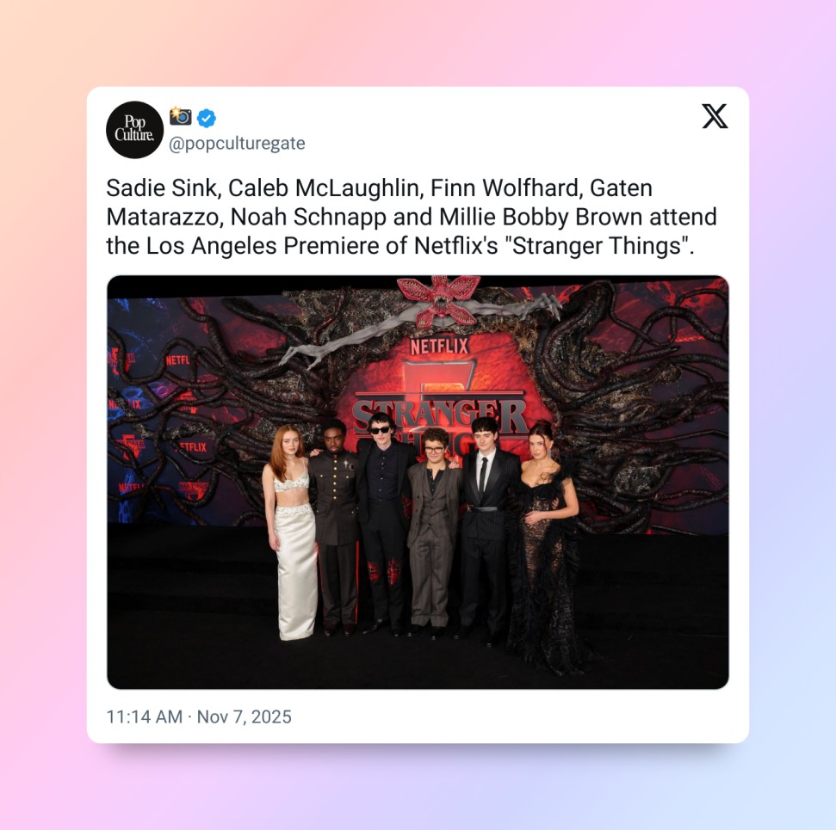Open the @popculturegate handle link
The height and width of the screenshot is (830, 836).
tap(237, 144)
